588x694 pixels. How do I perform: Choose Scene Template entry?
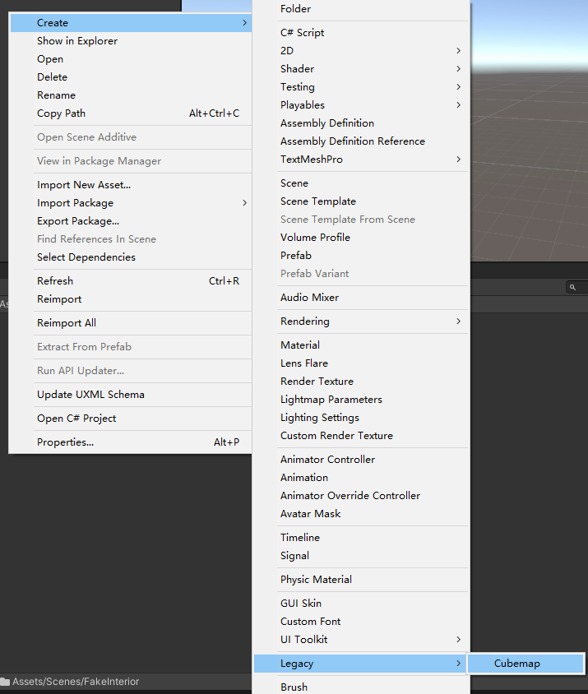(x=361, y=201)
